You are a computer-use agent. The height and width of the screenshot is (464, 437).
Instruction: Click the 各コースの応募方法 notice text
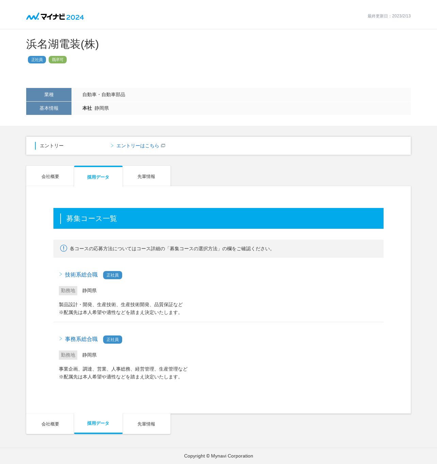[172, 249]
